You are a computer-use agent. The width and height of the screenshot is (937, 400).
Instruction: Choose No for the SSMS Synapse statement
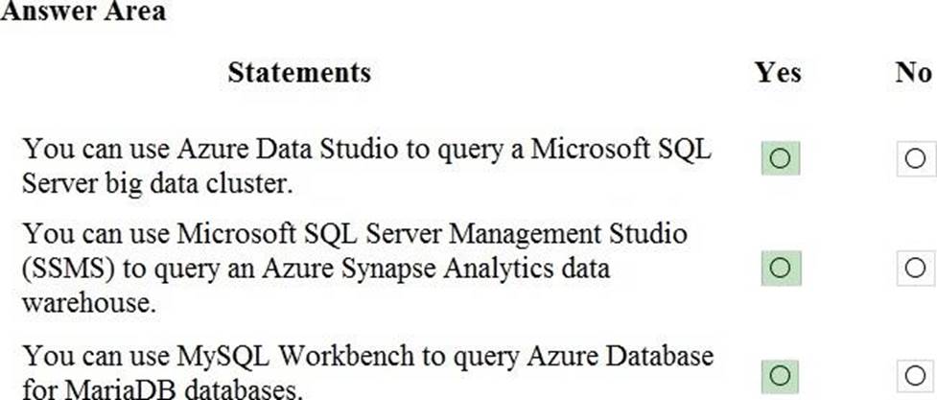pyautogui.click(x=915, y=270)
